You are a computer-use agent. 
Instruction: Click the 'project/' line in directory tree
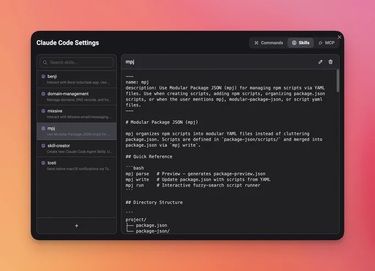point(136,219)
